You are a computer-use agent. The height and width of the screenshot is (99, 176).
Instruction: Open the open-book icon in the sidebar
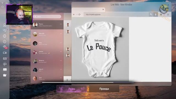(x=5, y=70)
